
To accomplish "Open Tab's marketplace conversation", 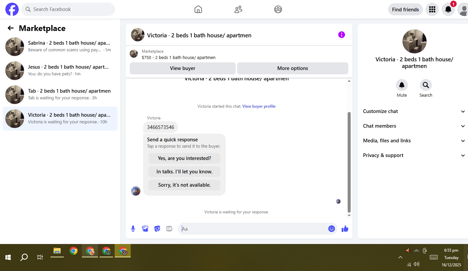I will click(x=60, y=95).
